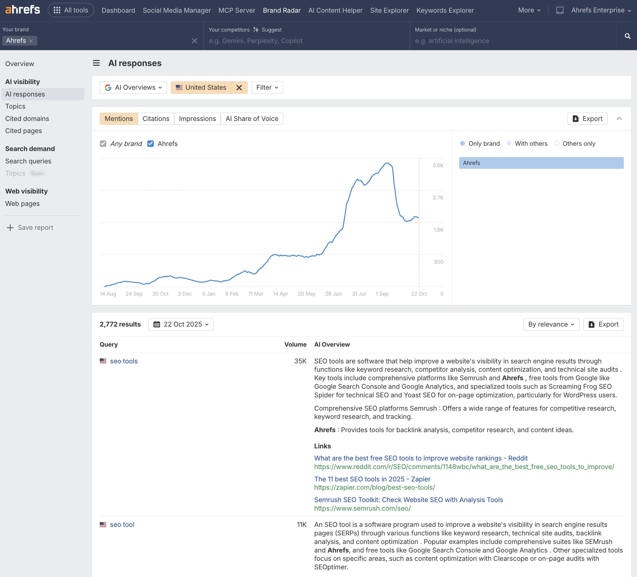This screenshot has height=577, width=637.
Task: Click the Export icon above the mentions chart
Action: tap(576, 118)
